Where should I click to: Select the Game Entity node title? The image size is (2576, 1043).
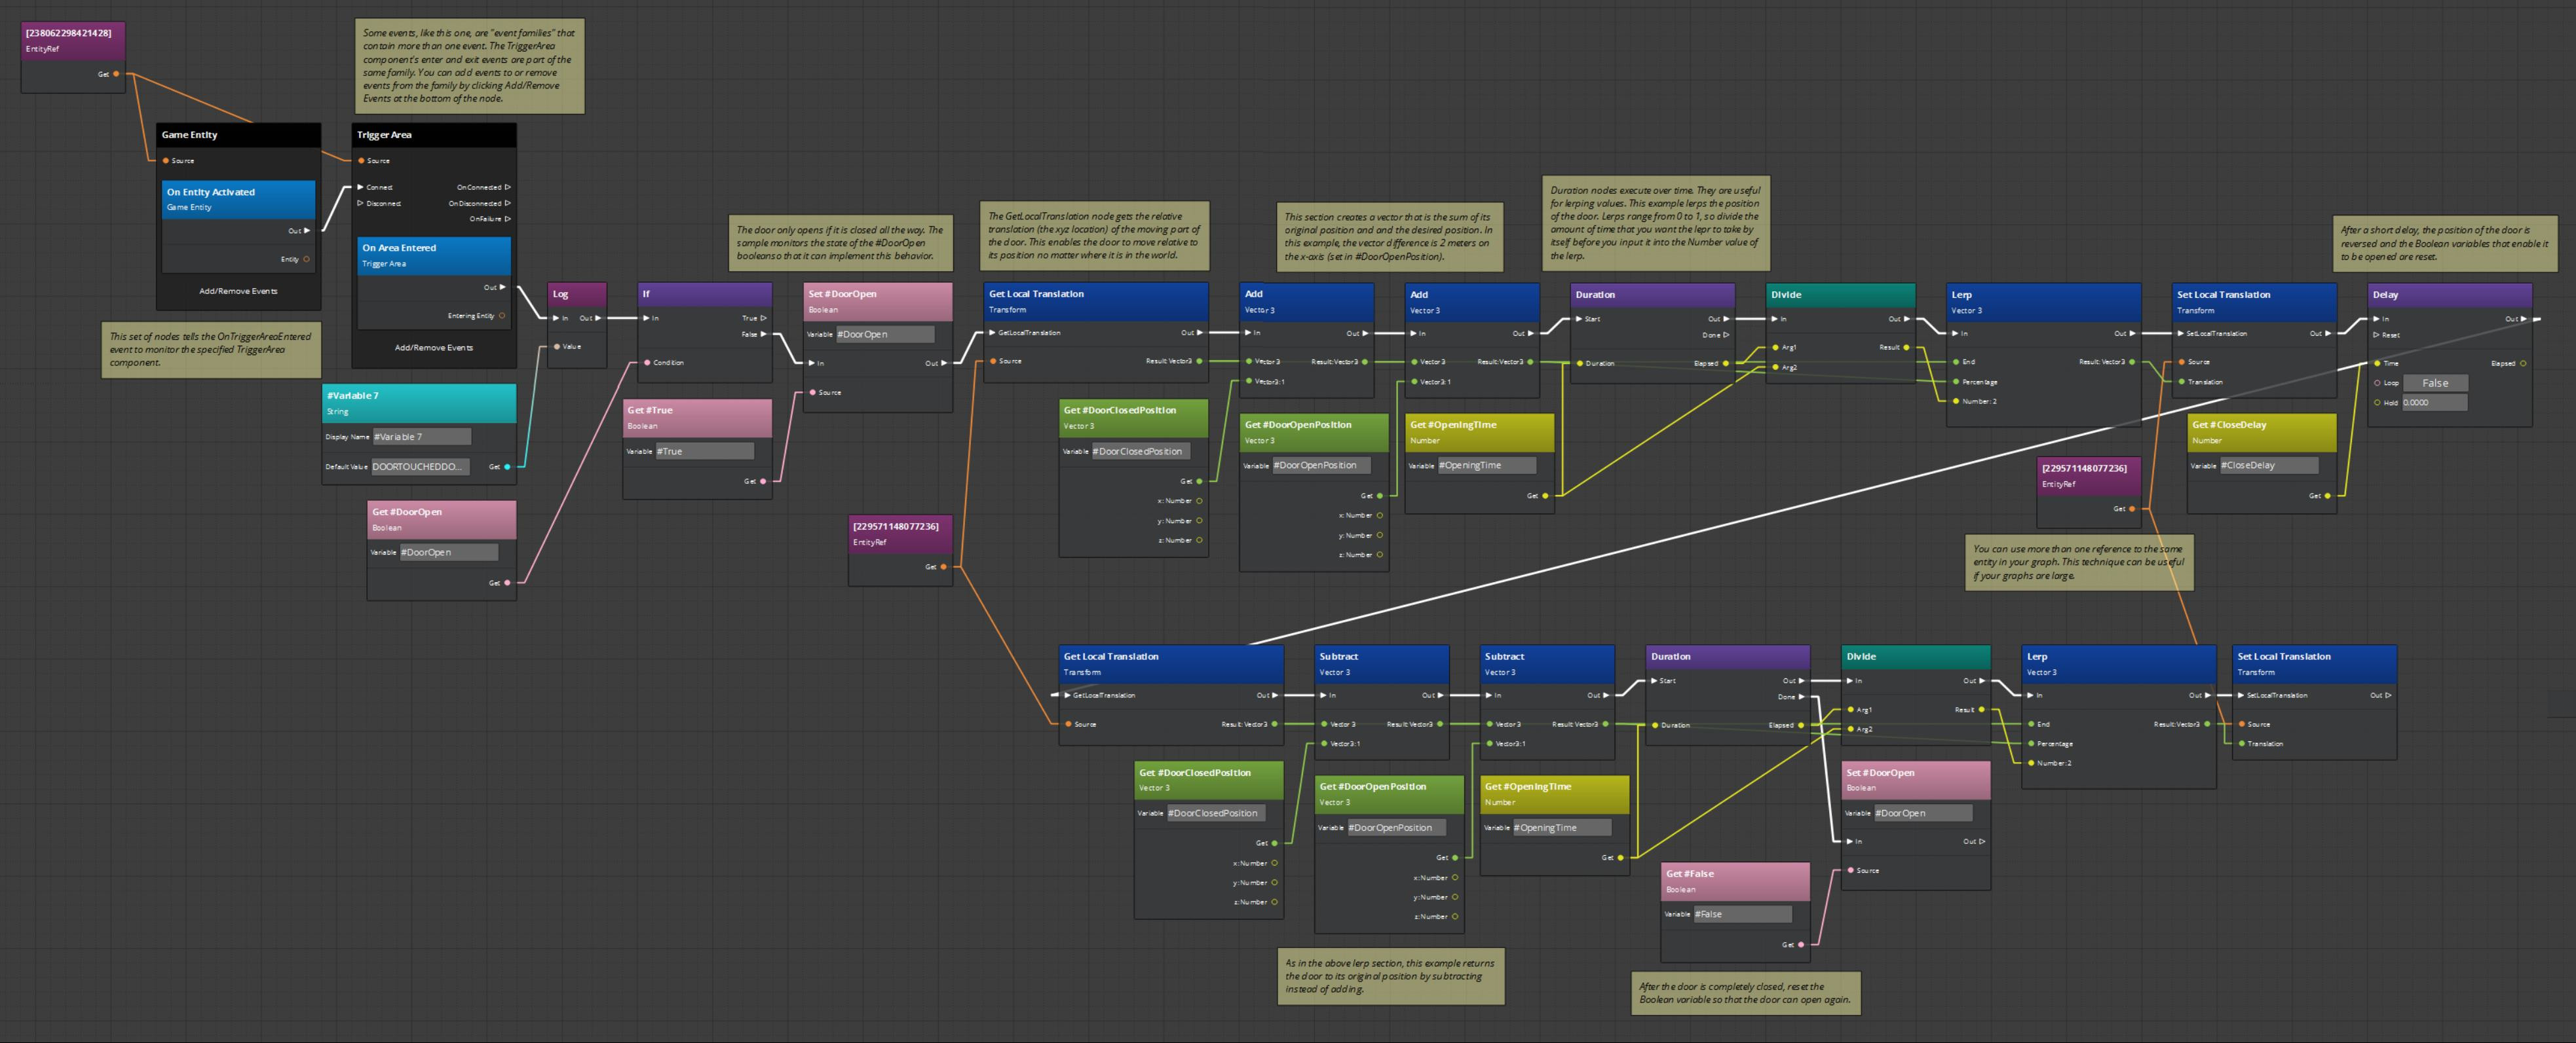coord(238,135)
